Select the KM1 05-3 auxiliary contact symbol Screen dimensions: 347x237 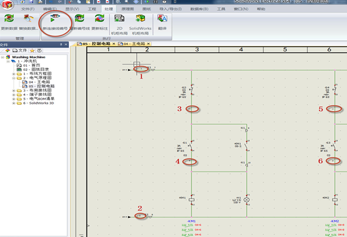pos(247,145)
